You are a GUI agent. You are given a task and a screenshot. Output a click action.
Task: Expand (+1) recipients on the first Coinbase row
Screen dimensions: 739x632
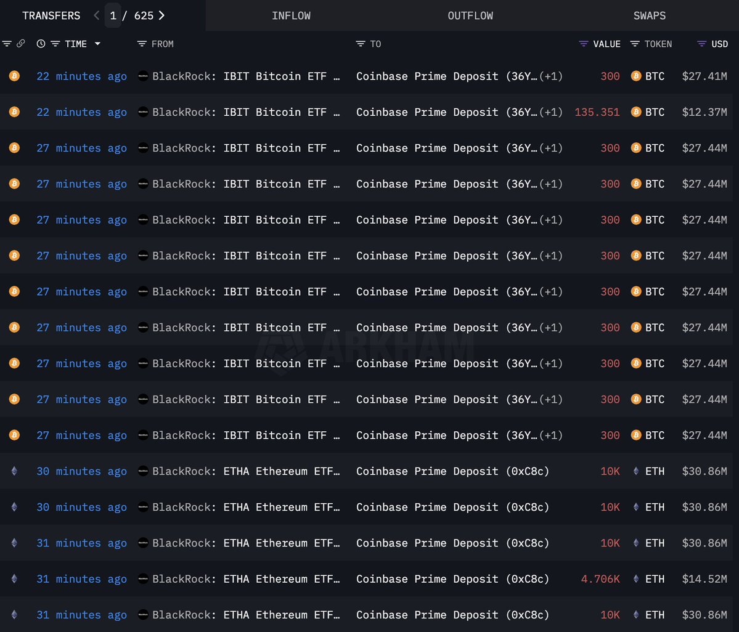550,76
